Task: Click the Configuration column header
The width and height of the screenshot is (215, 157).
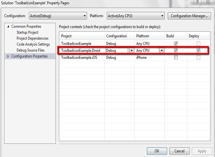Action: 119,36
